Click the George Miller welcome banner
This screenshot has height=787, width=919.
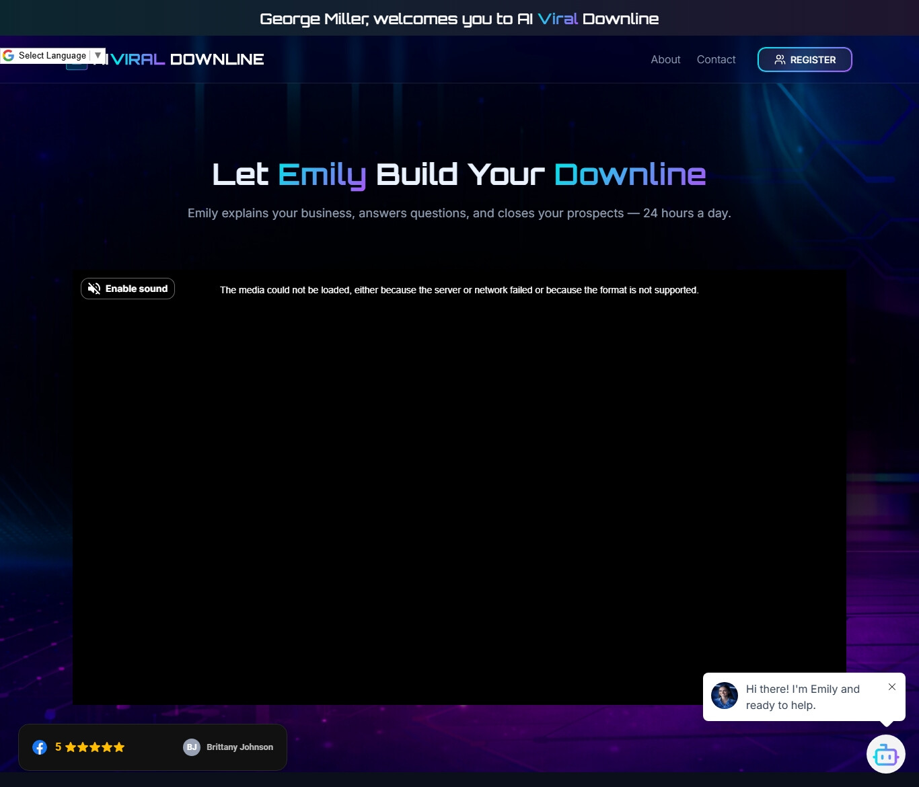point(459,19)
